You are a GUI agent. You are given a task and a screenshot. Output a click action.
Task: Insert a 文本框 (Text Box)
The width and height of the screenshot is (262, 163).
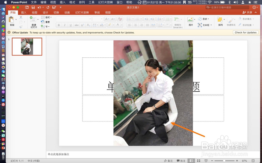[x=204, y=25]
